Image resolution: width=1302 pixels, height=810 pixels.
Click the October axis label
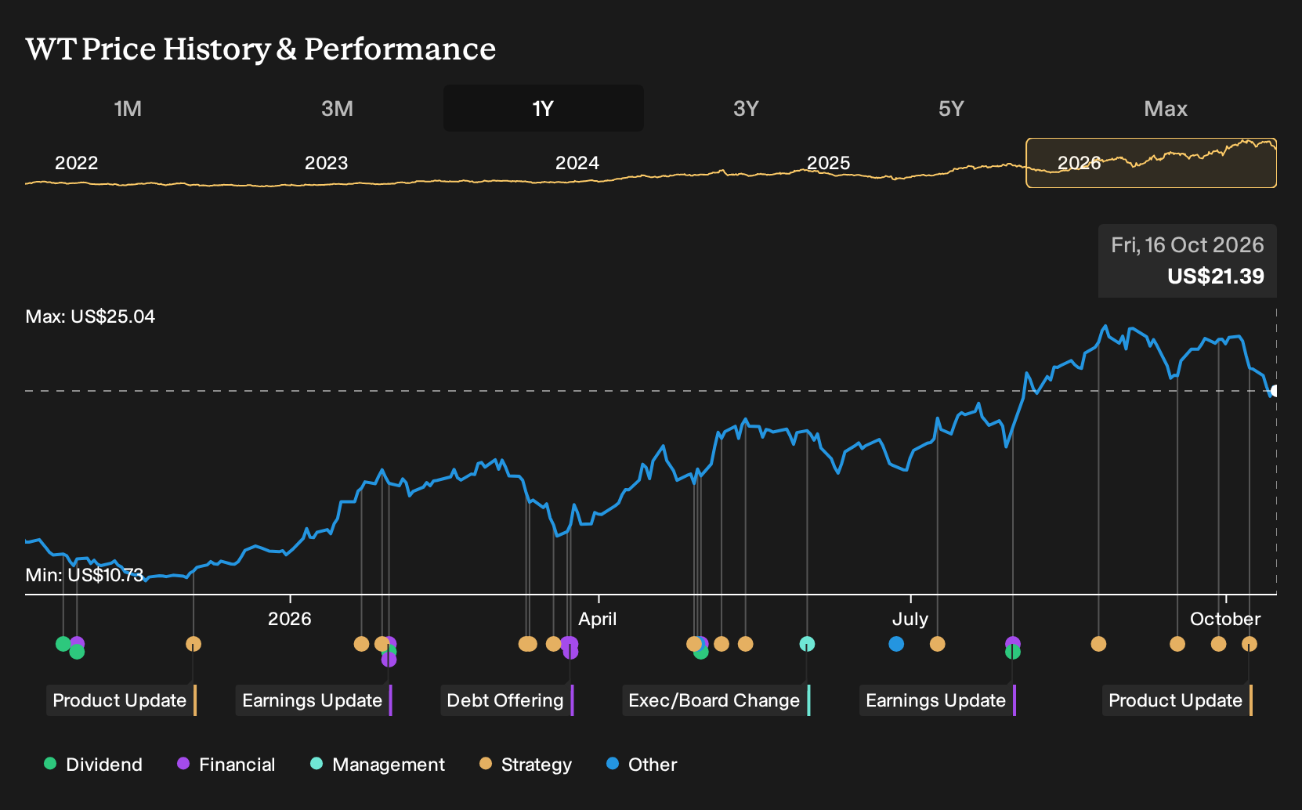pyautogui.click(x=1225, y=619)
